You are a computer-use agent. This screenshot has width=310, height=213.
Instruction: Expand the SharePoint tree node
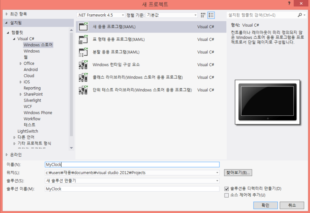(x=21, y=94)
